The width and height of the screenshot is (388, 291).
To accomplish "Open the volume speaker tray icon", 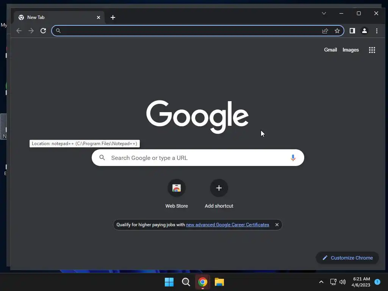I will 343,282.
